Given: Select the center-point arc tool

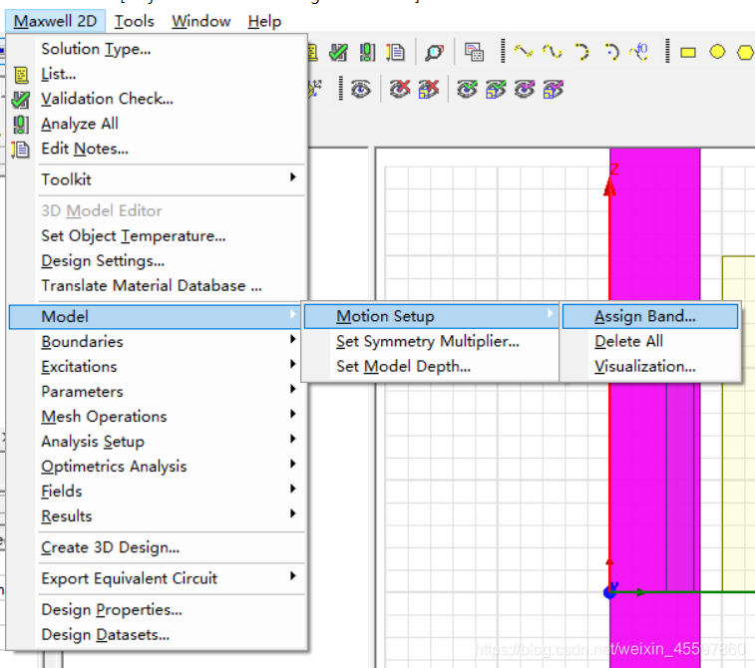Looking at the screenshot, I should [x=611, y=52].
